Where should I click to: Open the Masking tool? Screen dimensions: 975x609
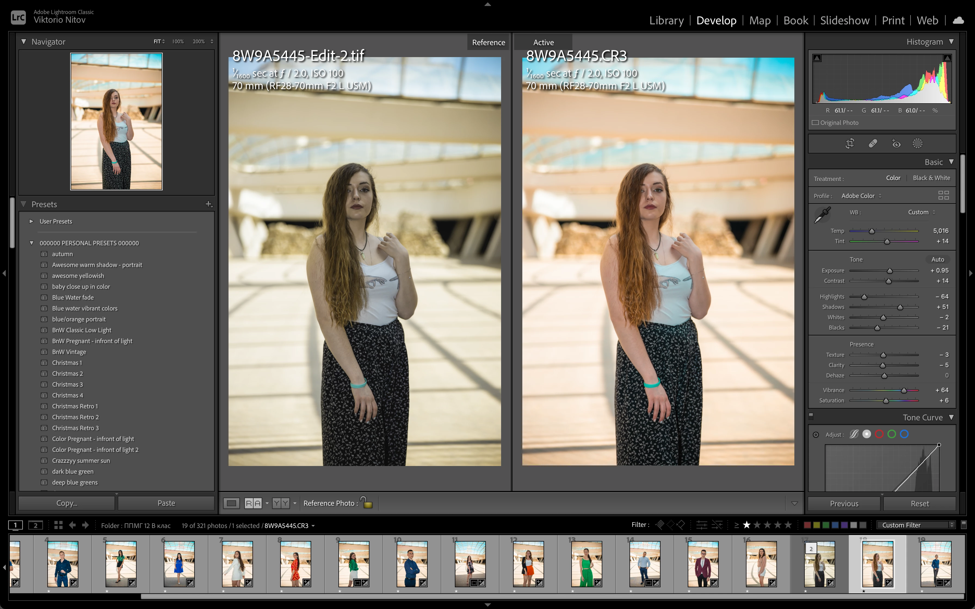click(x=917, y=143)
